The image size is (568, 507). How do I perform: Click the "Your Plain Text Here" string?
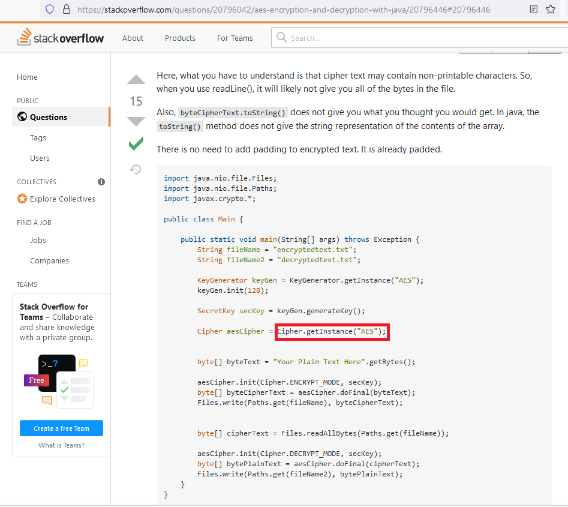[x=318, y=362]
